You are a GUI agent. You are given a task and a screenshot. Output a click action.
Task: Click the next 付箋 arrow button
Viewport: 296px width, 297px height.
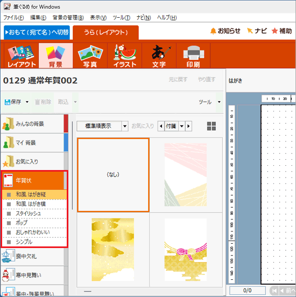pos(188,126)
